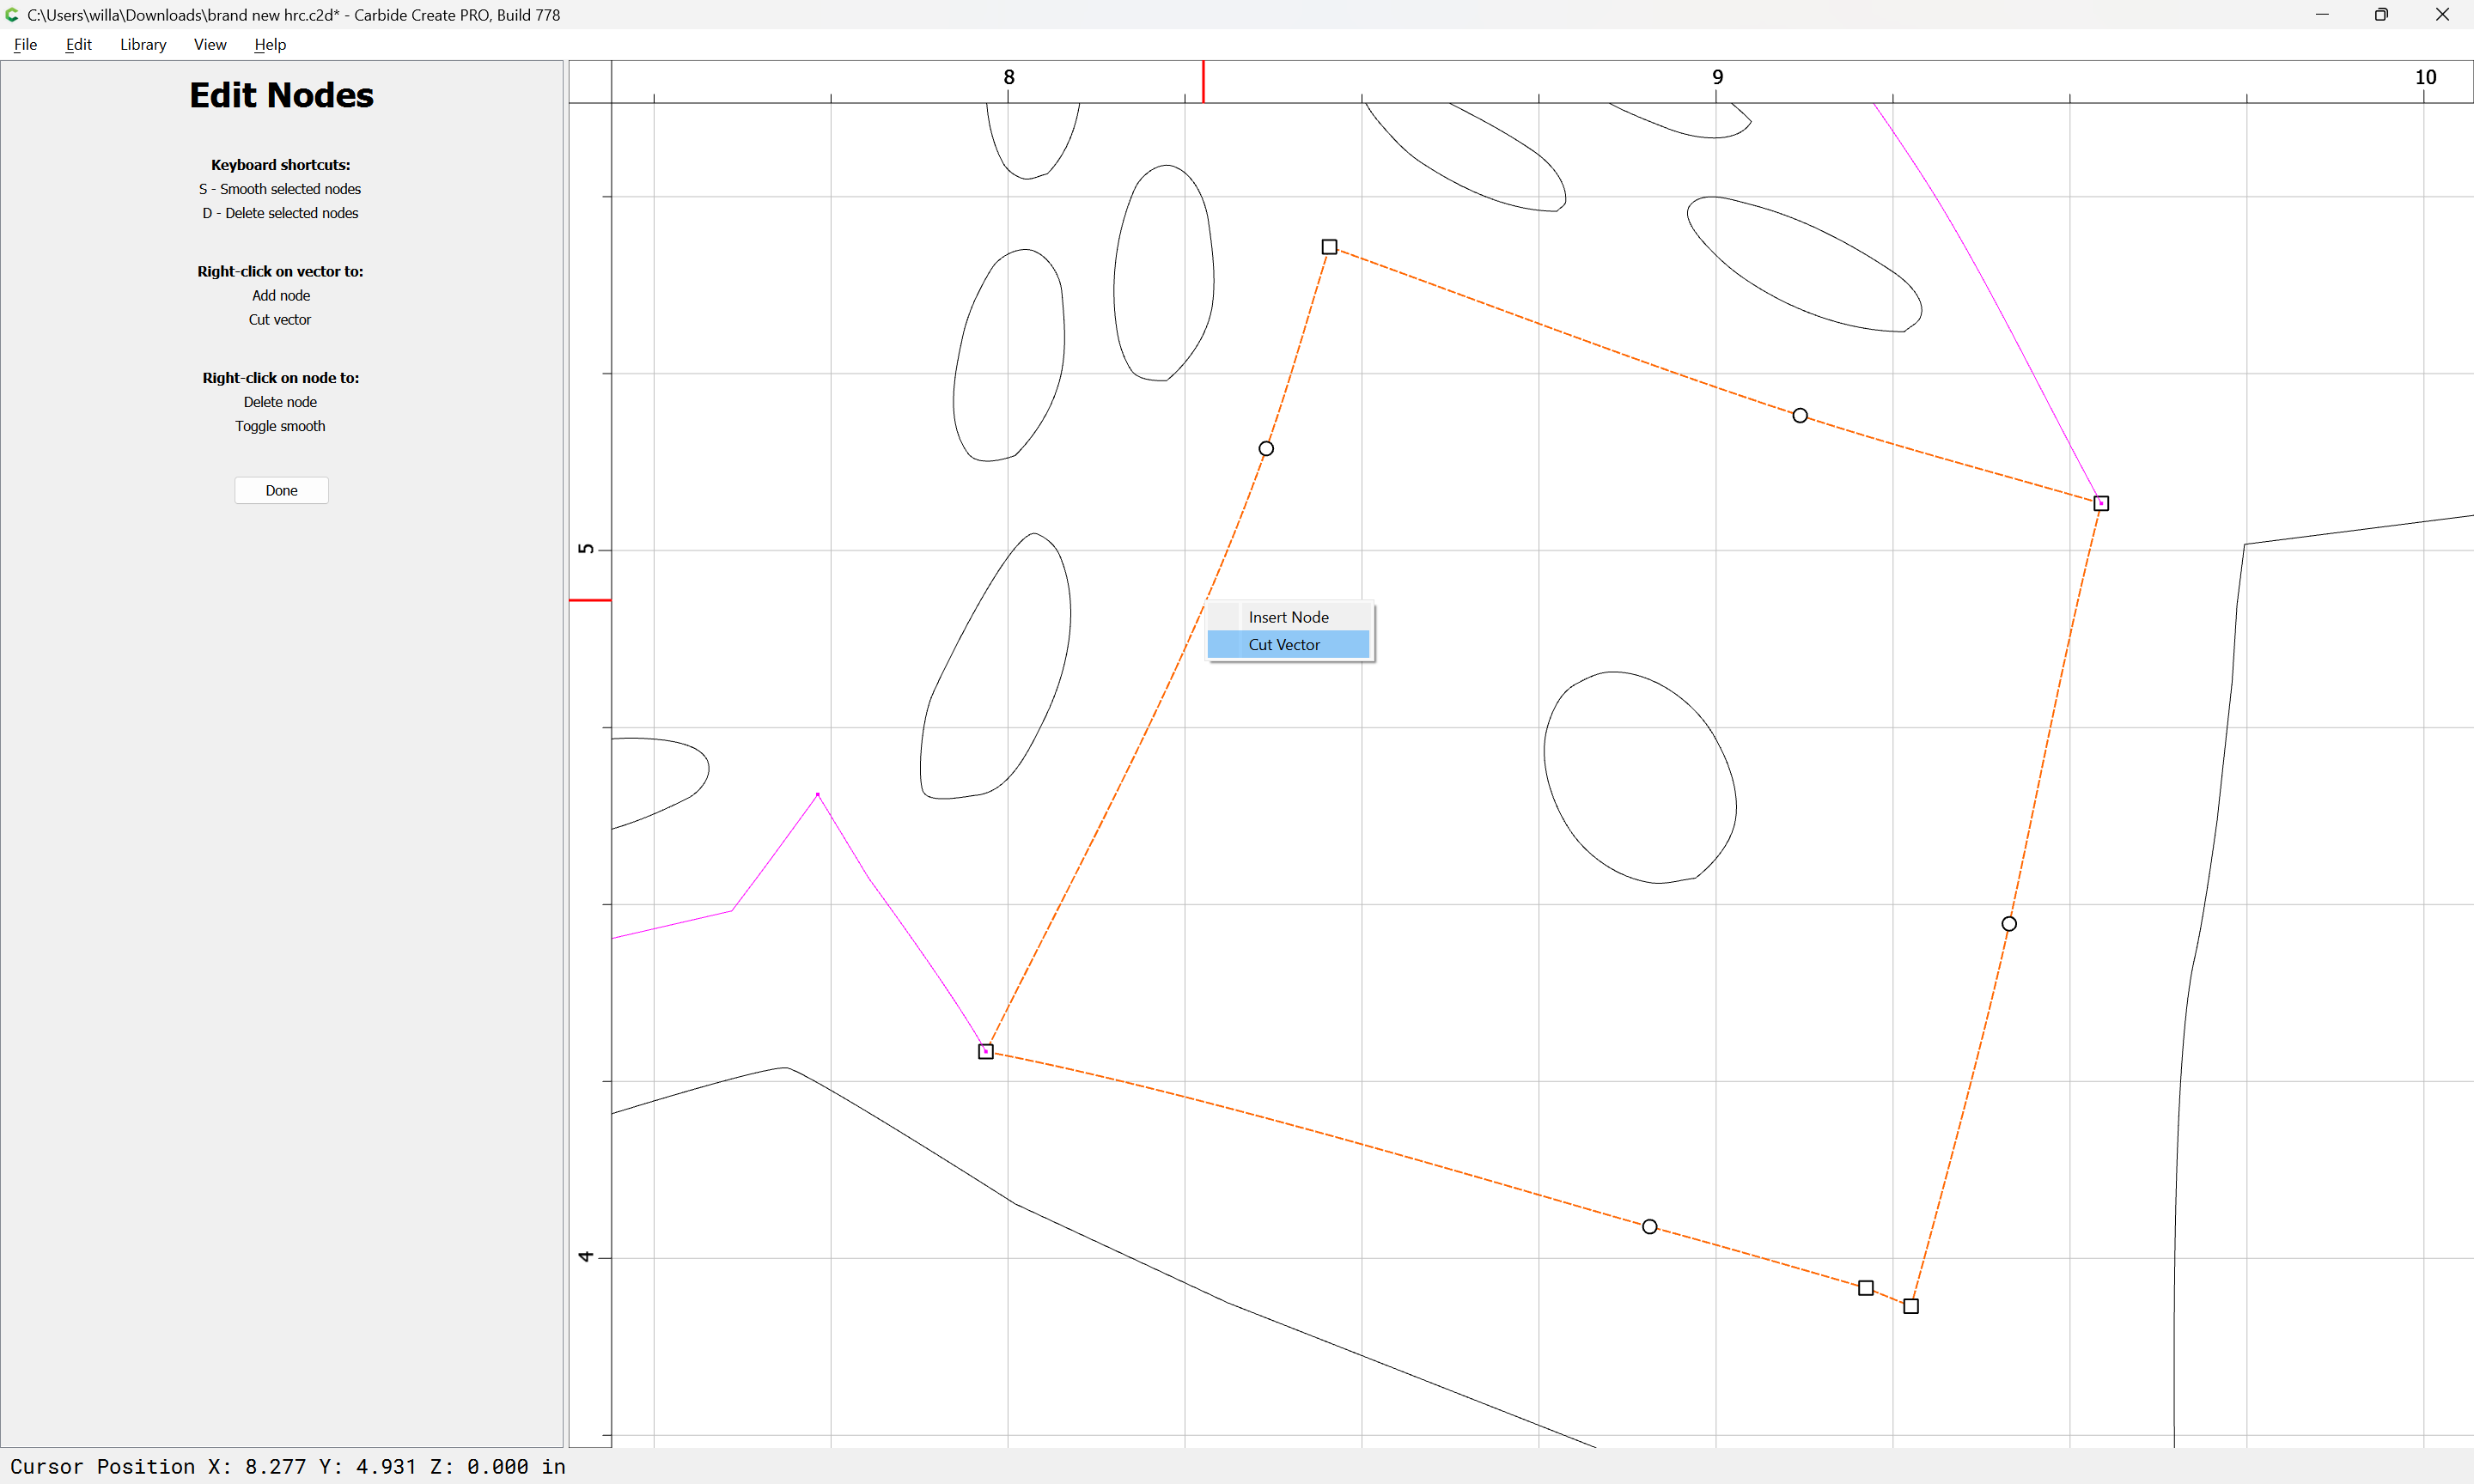Open the Edit menu

(x=78, y=44)
